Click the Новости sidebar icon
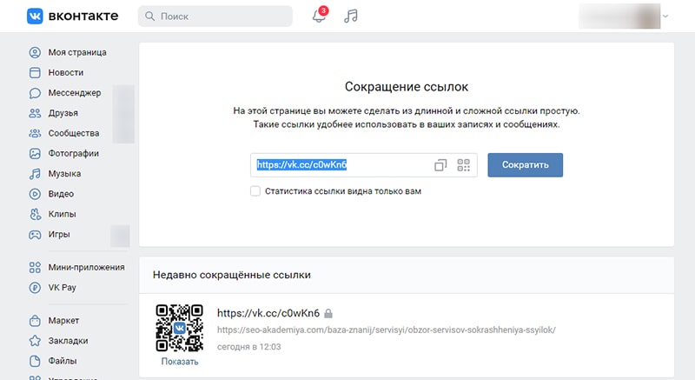Screen dimensions: 695x380 [x=35, y=73]
